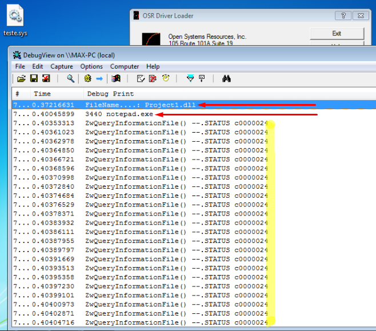The image size is (376, 331).
Task: Open the Computer menu
Action: click(125, 66)
